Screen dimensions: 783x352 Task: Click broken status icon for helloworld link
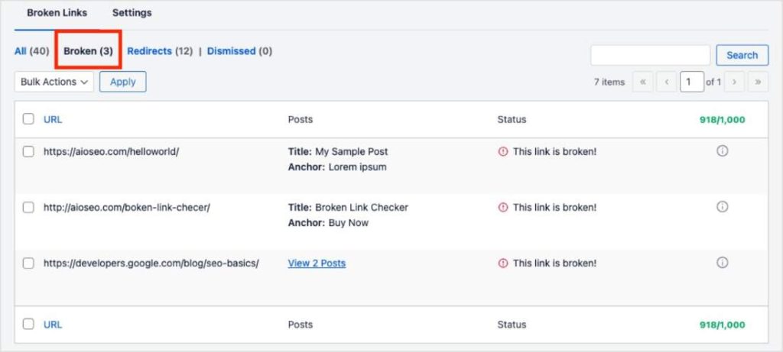503,152
